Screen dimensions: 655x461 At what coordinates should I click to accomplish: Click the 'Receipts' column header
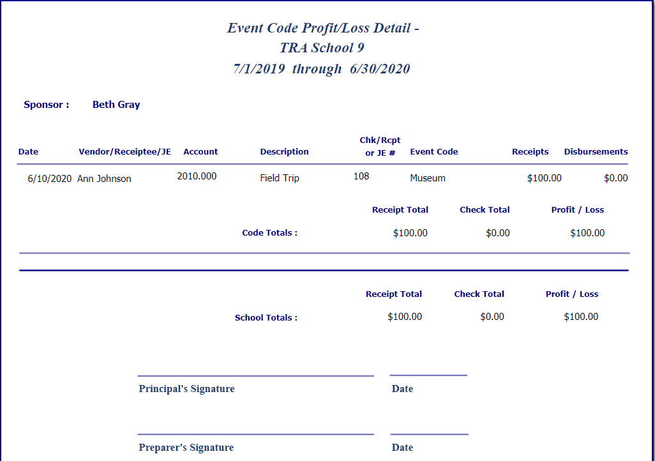pyautogui.click(x=530, y=152)
